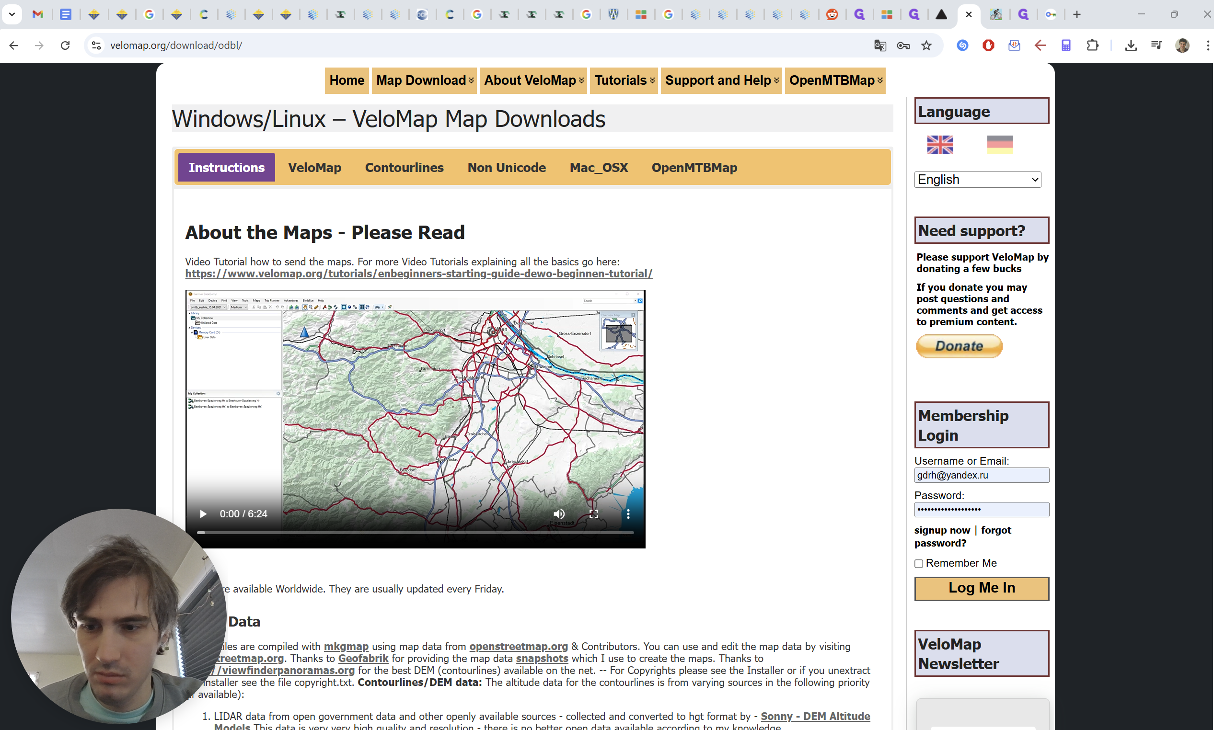The height and width of the screenshot is (730, 1214).
Task: Switch to the Contourlines tab
Action: [404, 168]
